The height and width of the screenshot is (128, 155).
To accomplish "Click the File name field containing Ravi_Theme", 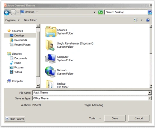I will pos(90,93).
